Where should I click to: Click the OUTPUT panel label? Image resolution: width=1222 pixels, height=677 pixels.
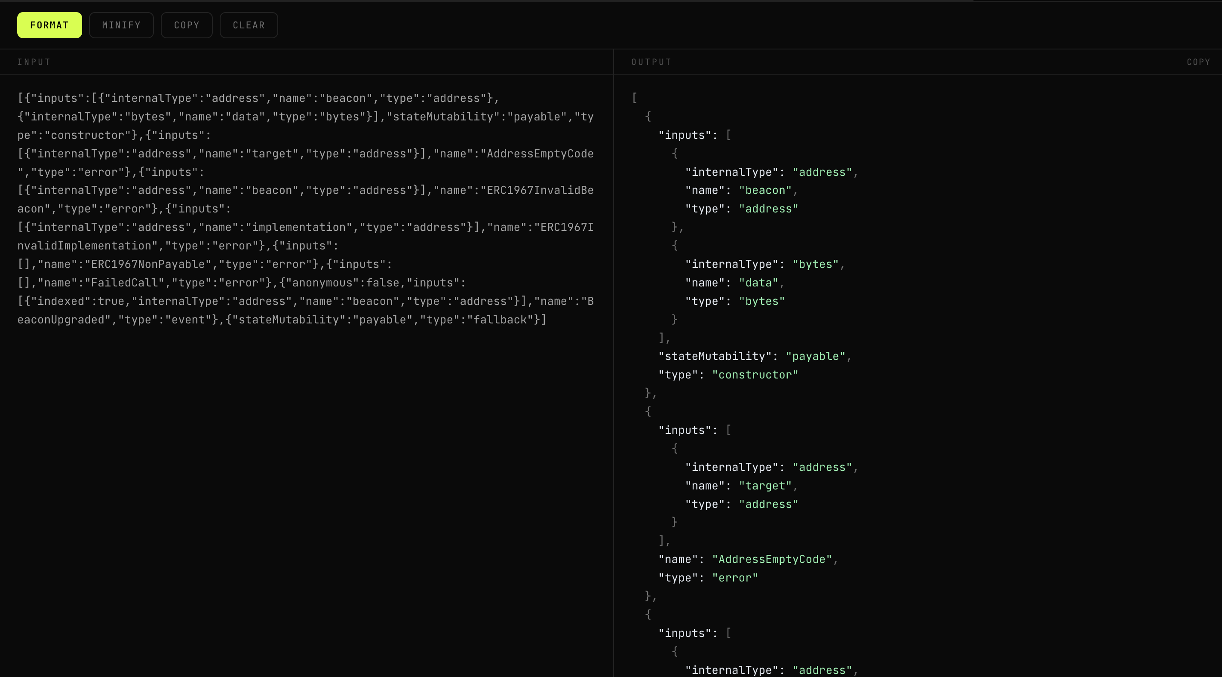tap(651, 62)
